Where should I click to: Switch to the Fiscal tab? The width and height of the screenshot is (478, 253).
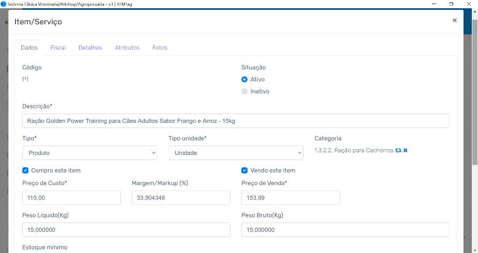(x=58, y=48)
